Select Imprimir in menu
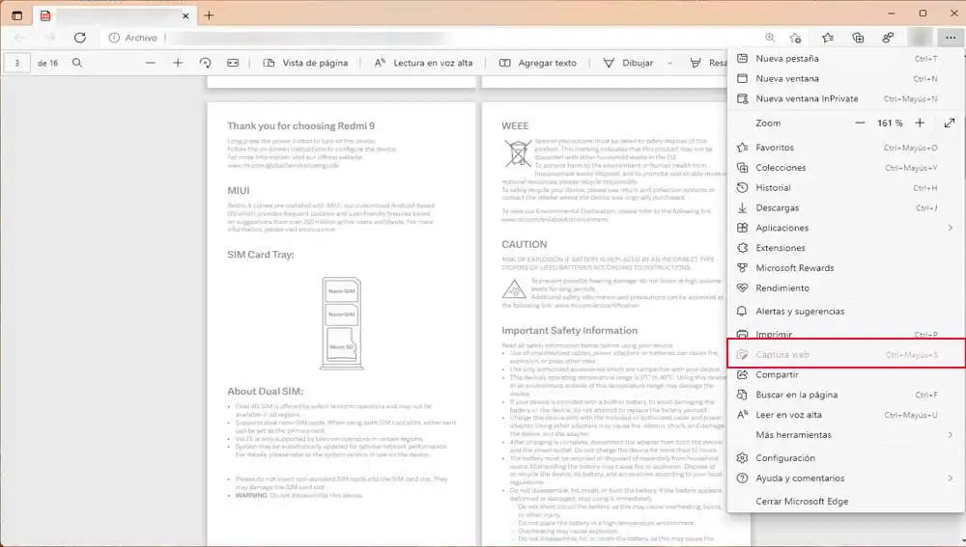This screenshot has height=547, width=966. tap(846, 334)
